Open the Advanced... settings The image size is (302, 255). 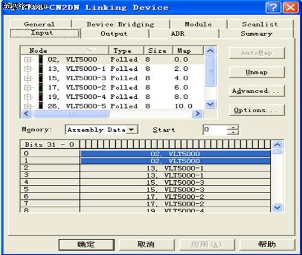tap(257, 91)
